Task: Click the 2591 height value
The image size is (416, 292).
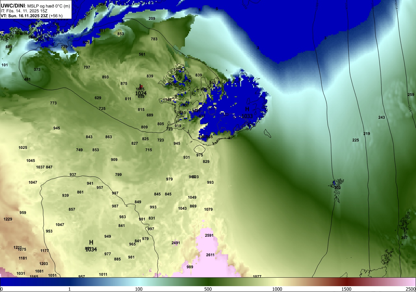Action: pos(209,235)
